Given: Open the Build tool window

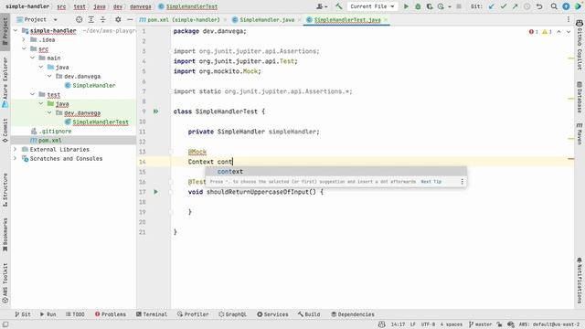Looking at the screenshot, I should click(309, 314).
